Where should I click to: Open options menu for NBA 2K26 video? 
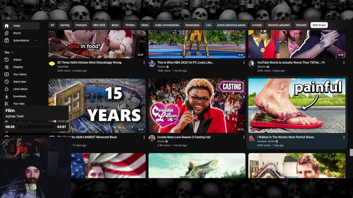pyautogui.click(x=244, y=63)
